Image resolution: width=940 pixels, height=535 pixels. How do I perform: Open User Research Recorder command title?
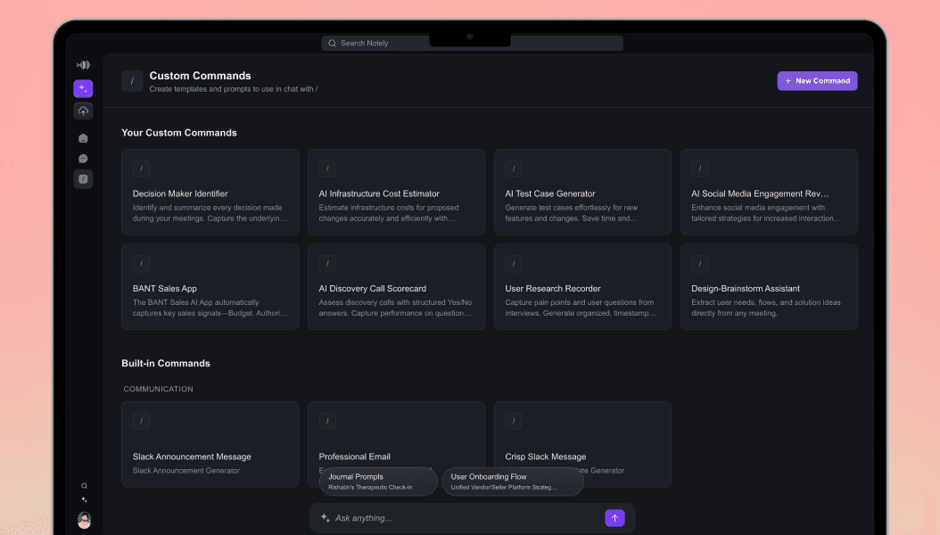point(552,288)
